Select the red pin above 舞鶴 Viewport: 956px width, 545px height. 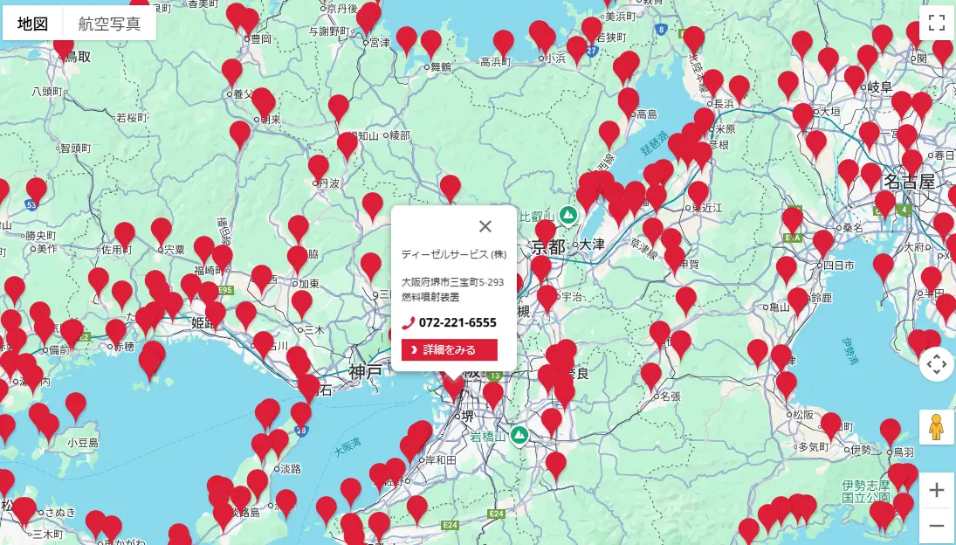click(x=431, y=42)
